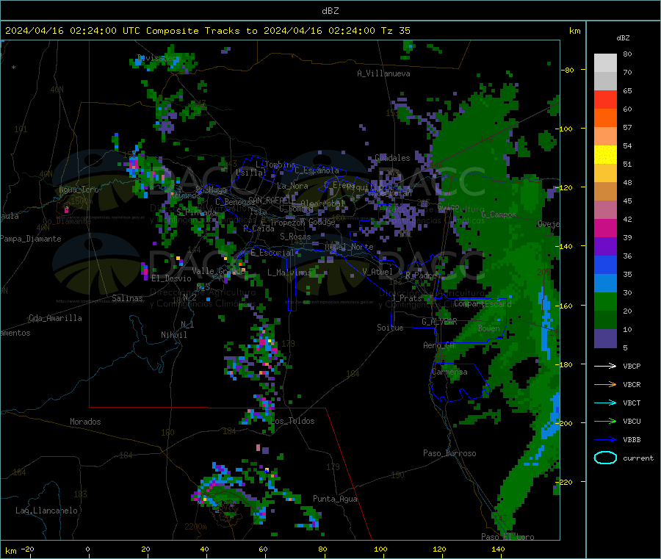Click the 'A_Villanueva' map label

coord(383,73)
